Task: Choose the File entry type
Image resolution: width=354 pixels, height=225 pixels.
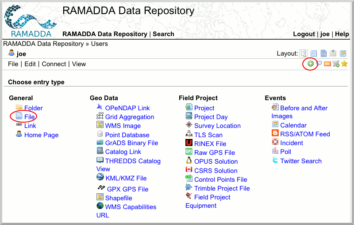Action: (x=29, y=117)
